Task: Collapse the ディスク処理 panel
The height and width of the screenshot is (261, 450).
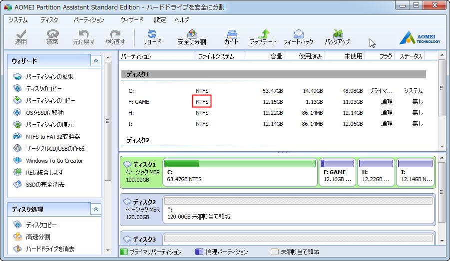Action: tap(96, 209)
